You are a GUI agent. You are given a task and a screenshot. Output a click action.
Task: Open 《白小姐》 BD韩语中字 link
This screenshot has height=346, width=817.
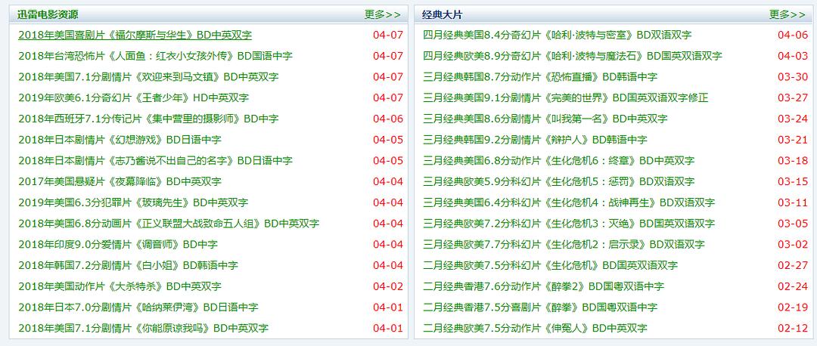128,265
